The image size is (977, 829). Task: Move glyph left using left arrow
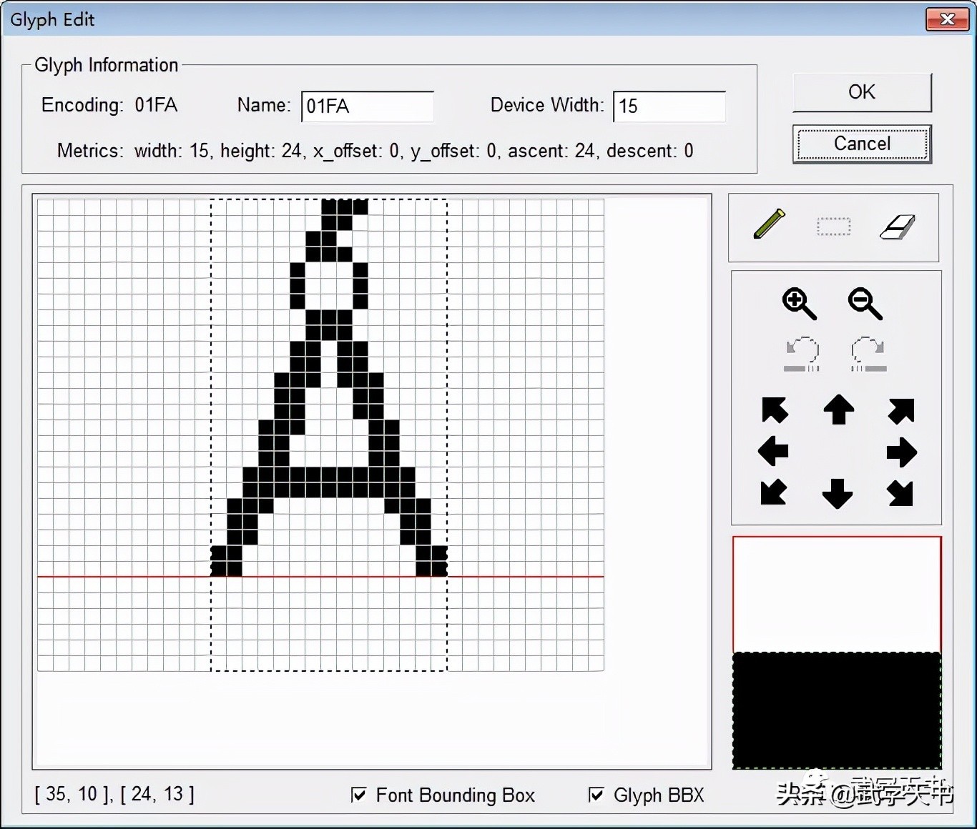tap(773, 451)
